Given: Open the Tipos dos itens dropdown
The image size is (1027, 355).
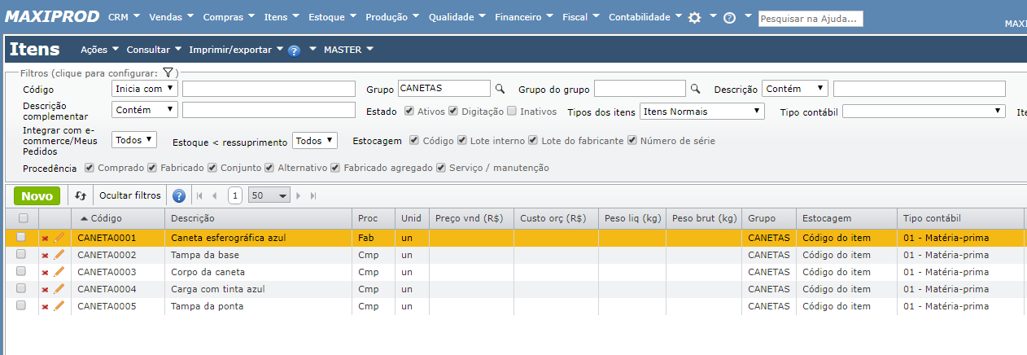Looking at the screenshot, I should (702, 112).
